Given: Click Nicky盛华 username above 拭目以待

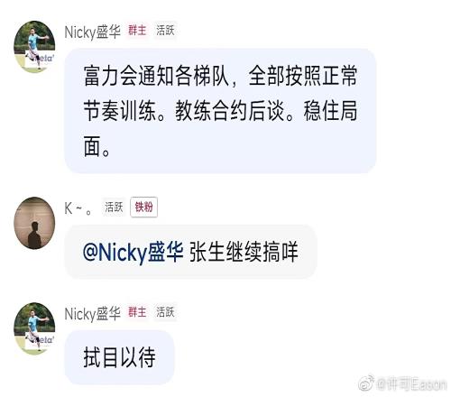Looking at the screenshot, I should [x=93, y=314].
